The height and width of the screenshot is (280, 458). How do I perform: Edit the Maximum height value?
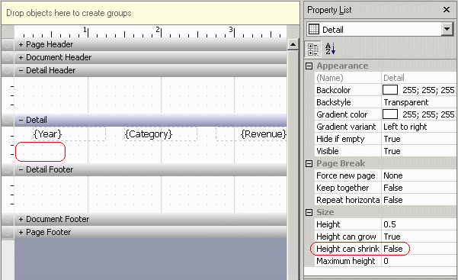pyautogui.click(x=418, y=261)
